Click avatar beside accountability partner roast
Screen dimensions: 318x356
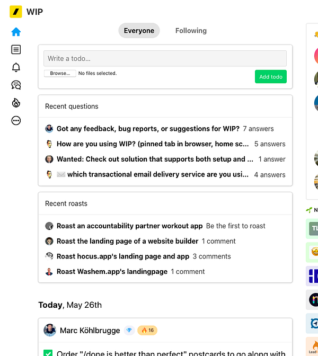tap(49, 226)
